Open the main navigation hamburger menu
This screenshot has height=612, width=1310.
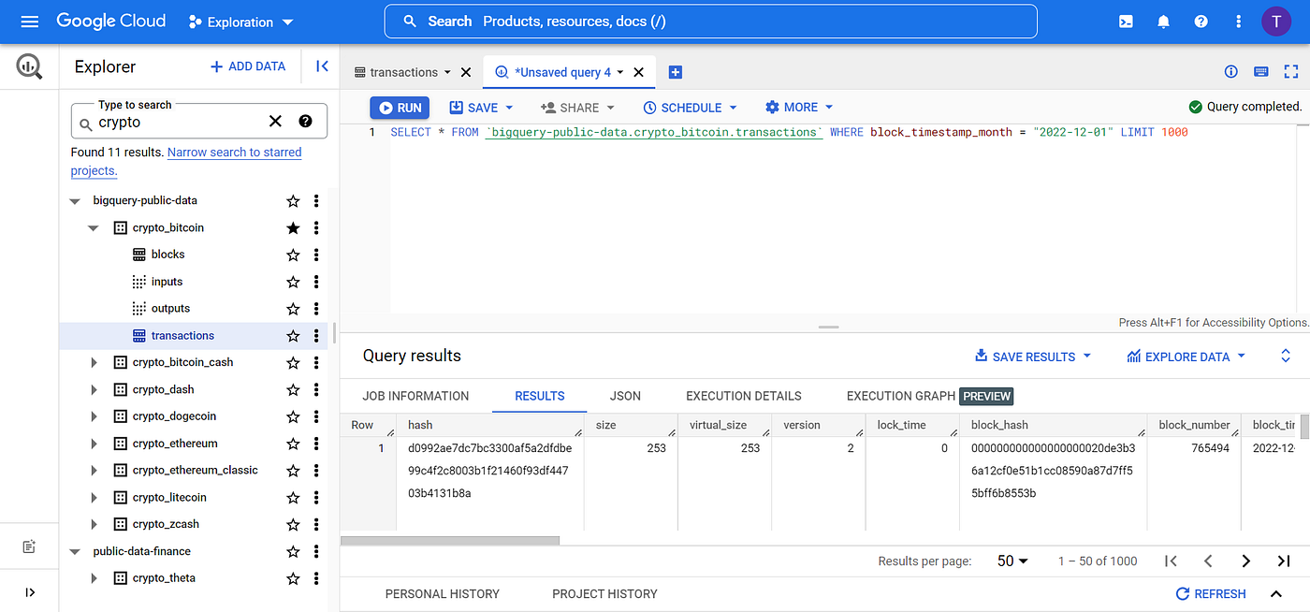(29, 21)
